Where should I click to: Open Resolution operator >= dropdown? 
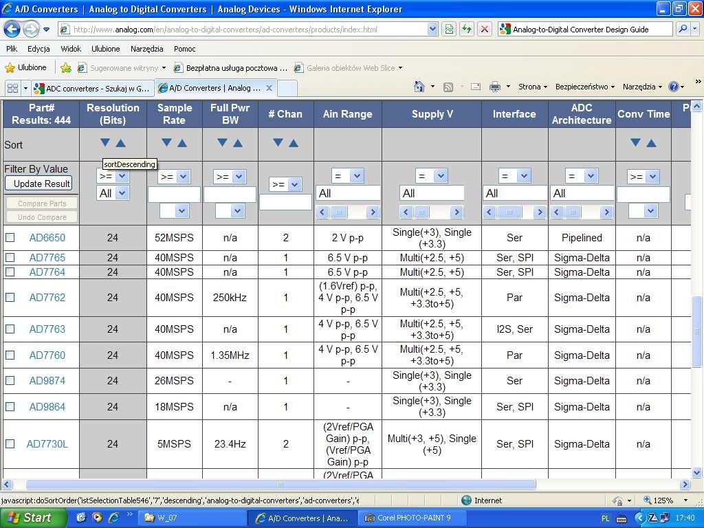pos(113,176)
